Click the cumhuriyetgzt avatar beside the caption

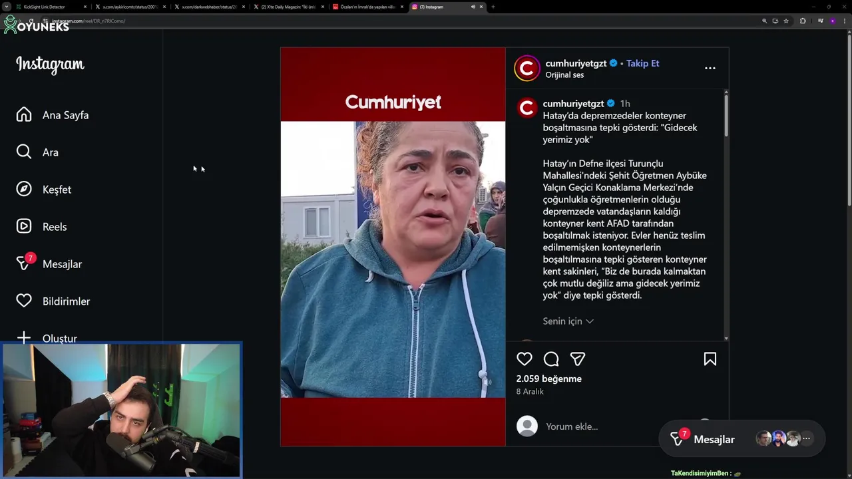click(527, 108)
